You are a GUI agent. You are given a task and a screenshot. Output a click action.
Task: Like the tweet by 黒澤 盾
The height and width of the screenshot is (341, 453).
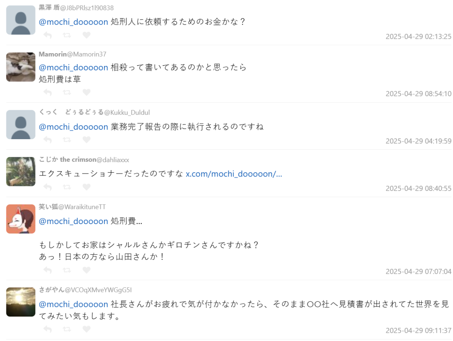click(86, 35)
